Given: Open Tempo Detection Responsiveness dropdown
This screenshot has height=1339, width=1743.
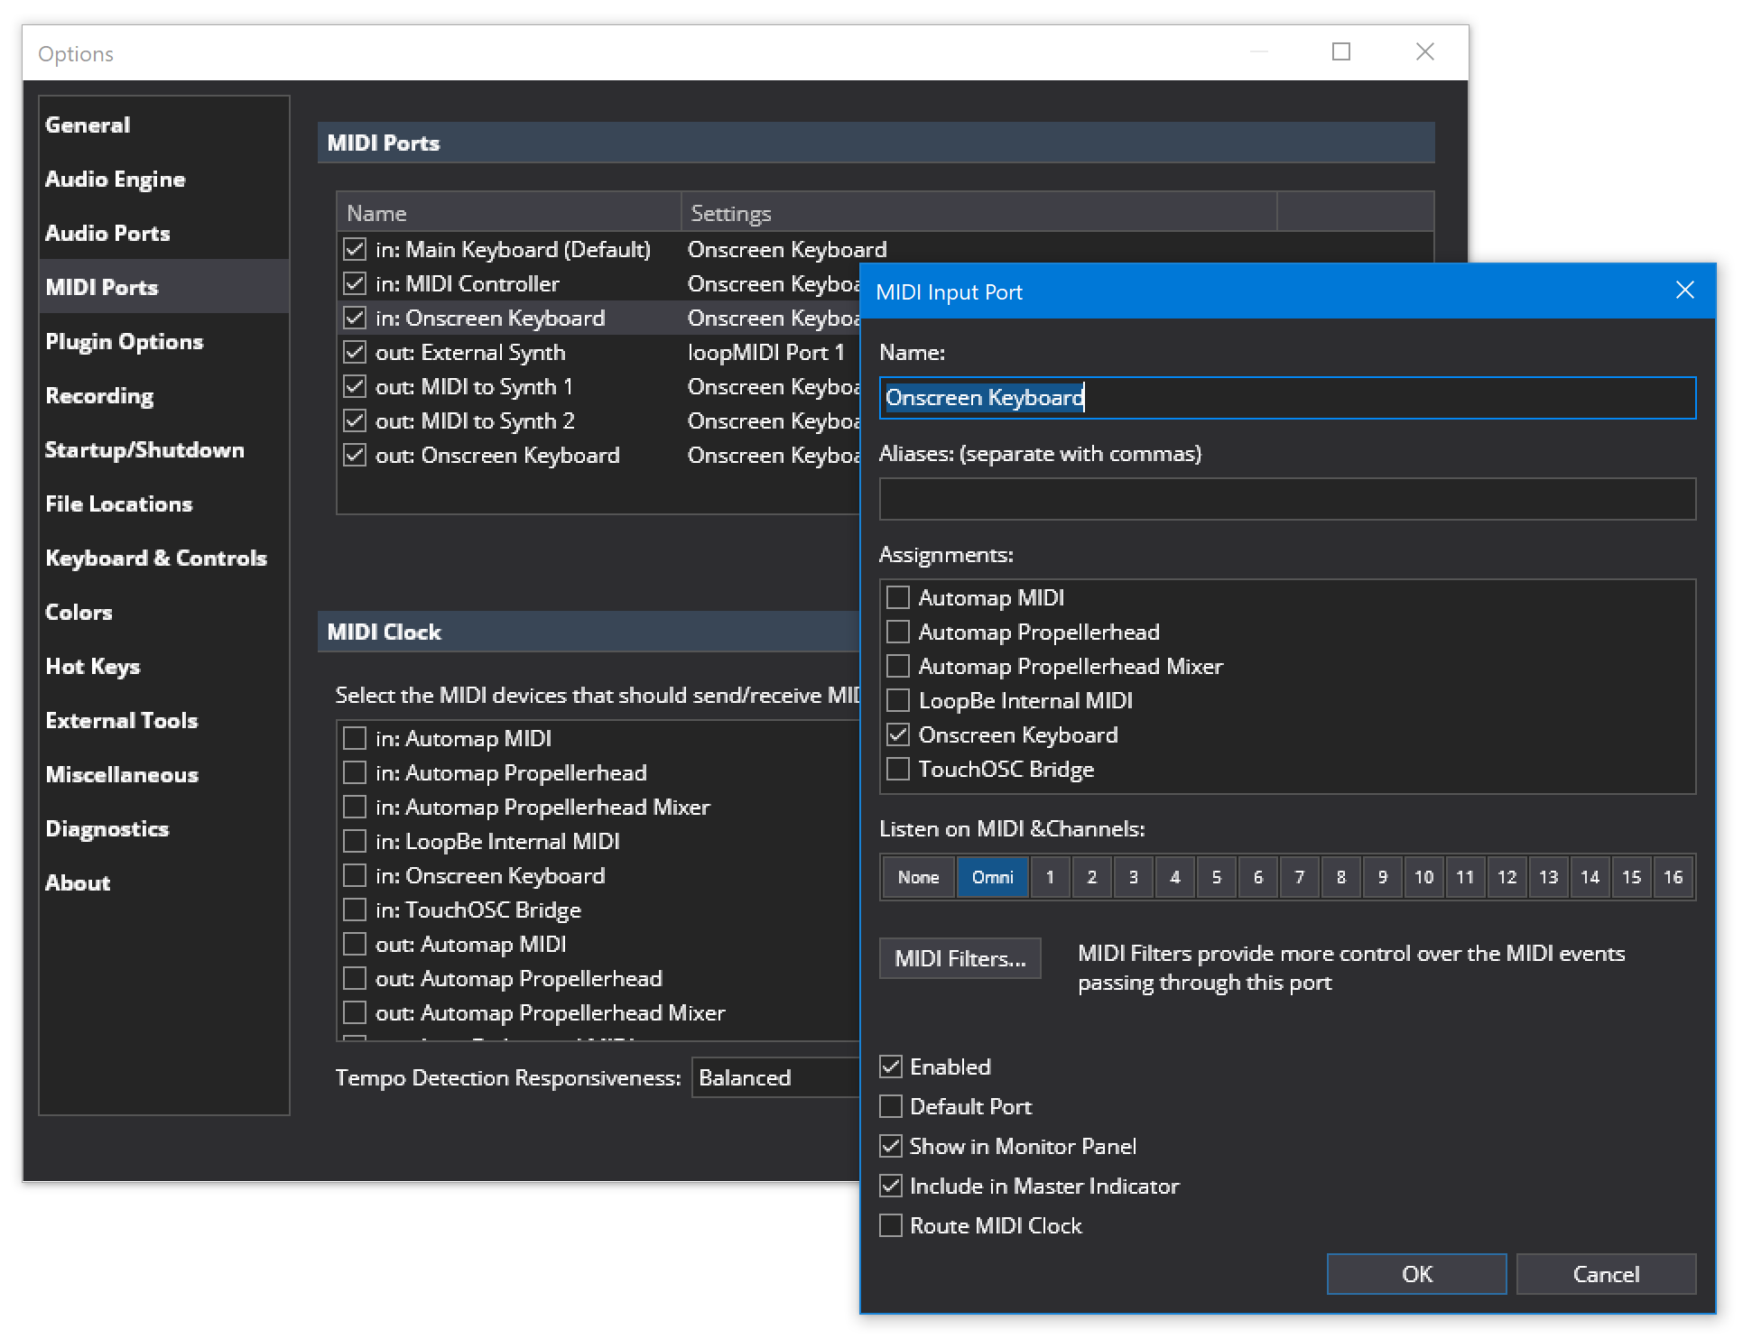Looking at the screenshot, I should pyautogui.click(x=776, y=1077).
